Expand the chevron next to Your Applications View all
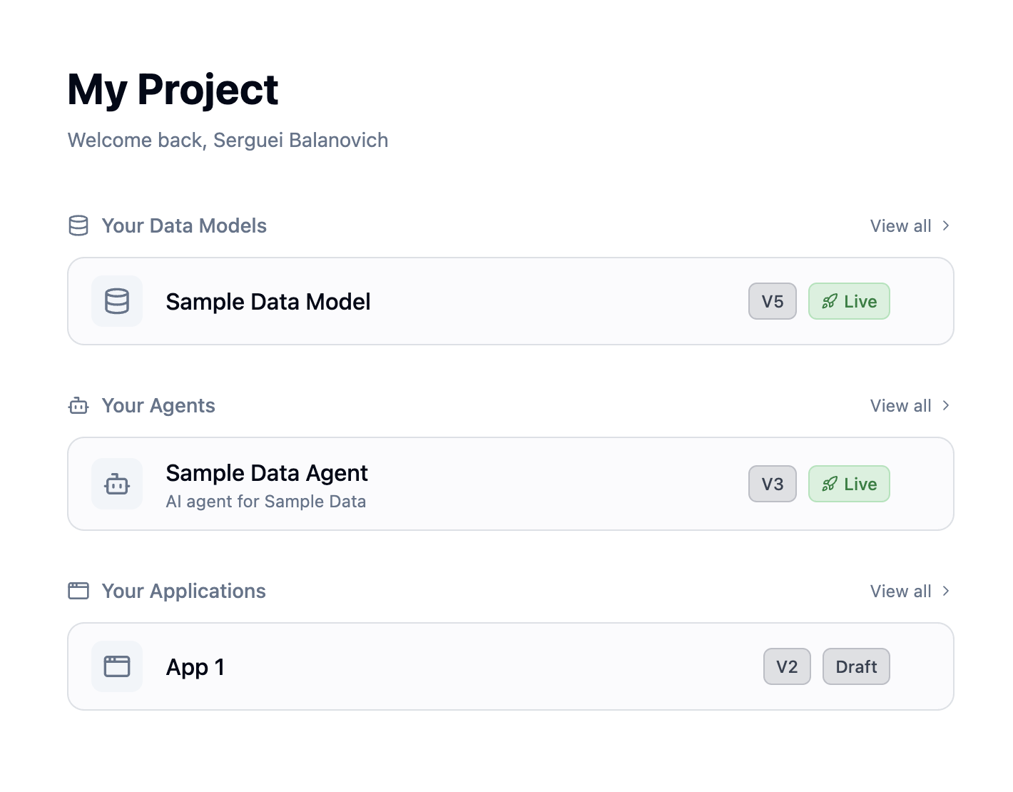This screenshot has height=792, width=1013. tap(947, 591)
